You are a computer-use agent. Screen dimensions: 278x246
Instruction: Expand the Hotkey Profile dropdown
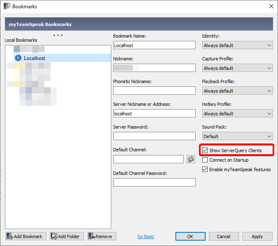point(237,114)
